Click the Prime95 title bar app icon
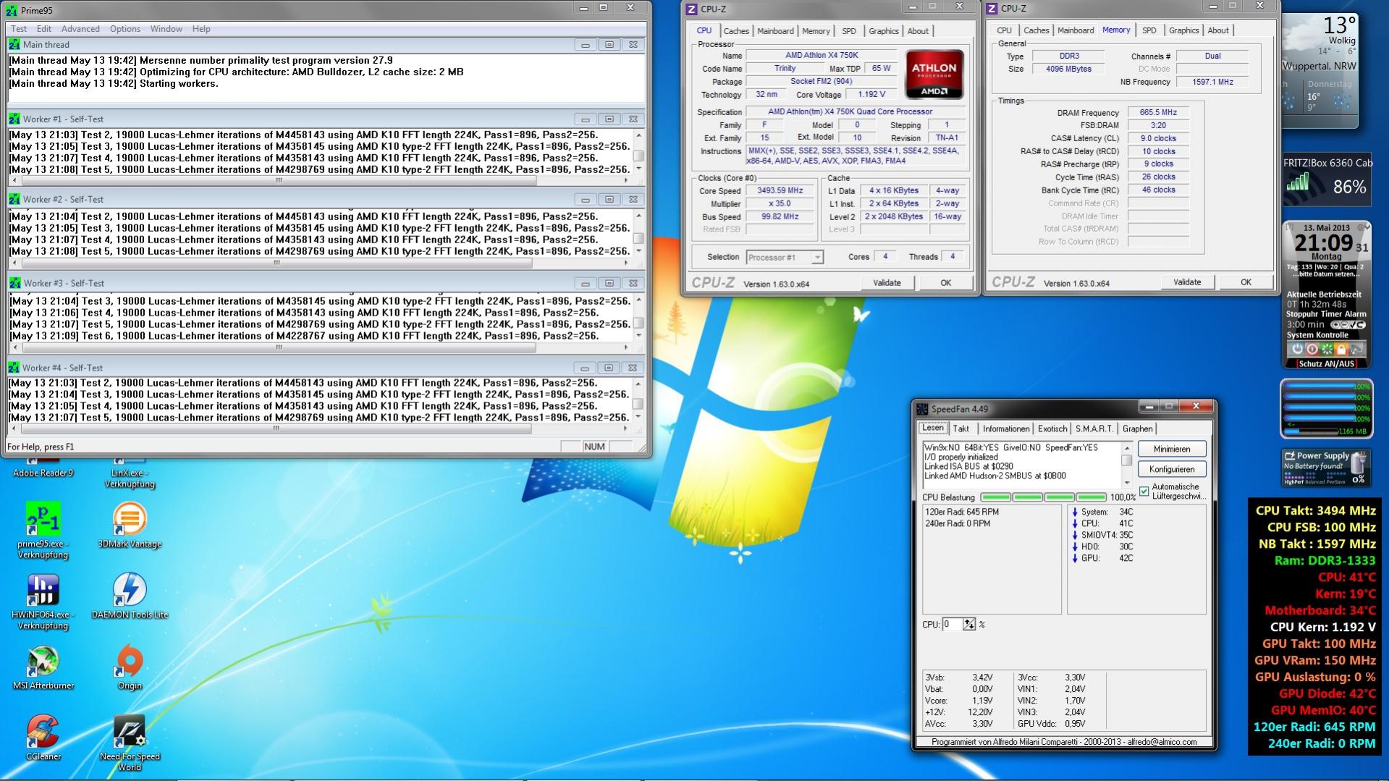The width and height of the screenshot is (1389, 781). 12,10
